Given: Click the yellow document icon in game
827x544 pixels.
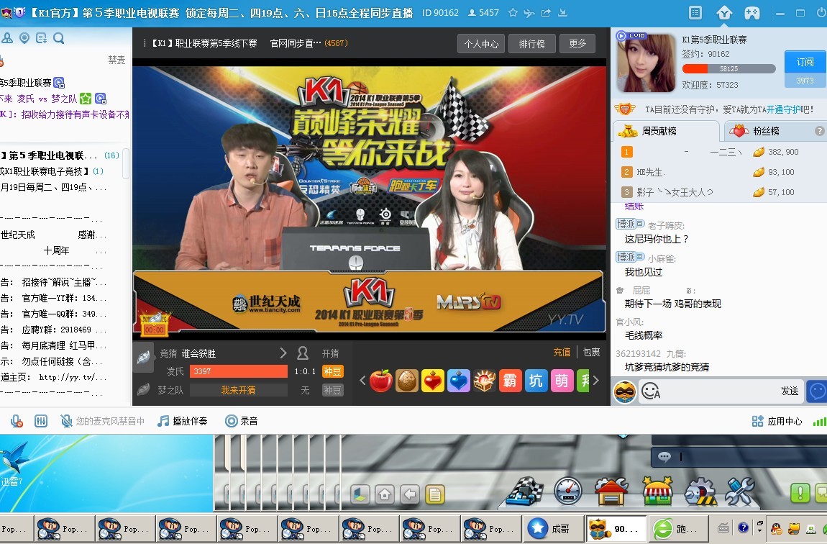Looking at the screenshot, I should click(x=435, y=494).
